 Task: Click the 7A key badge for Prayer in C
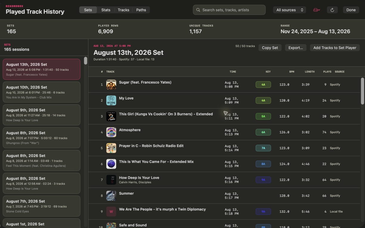coord(263,148)
